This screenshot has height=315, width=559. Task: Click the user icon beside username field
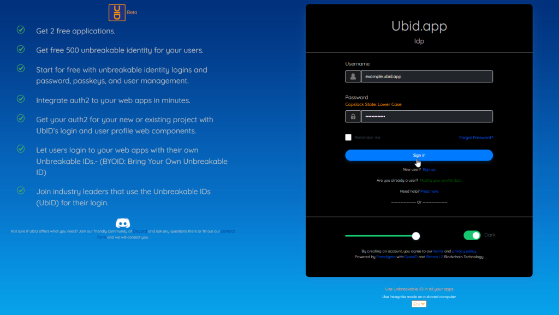(353, 76)
